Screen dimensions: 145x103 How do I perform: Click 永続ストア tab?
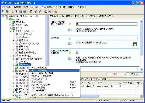pyautogui.click(x=102, y=16)
